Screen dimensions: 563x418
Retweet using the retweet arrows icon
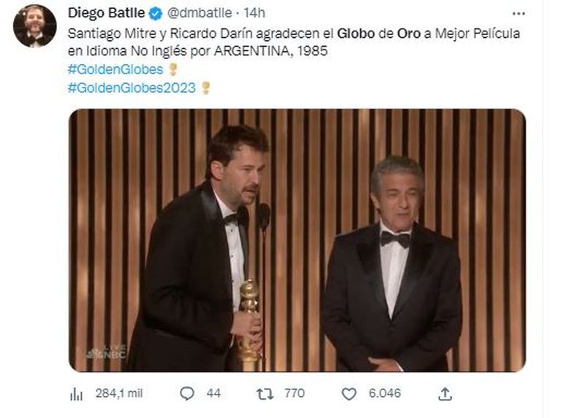pyautogui.click(x=264, y=394)
